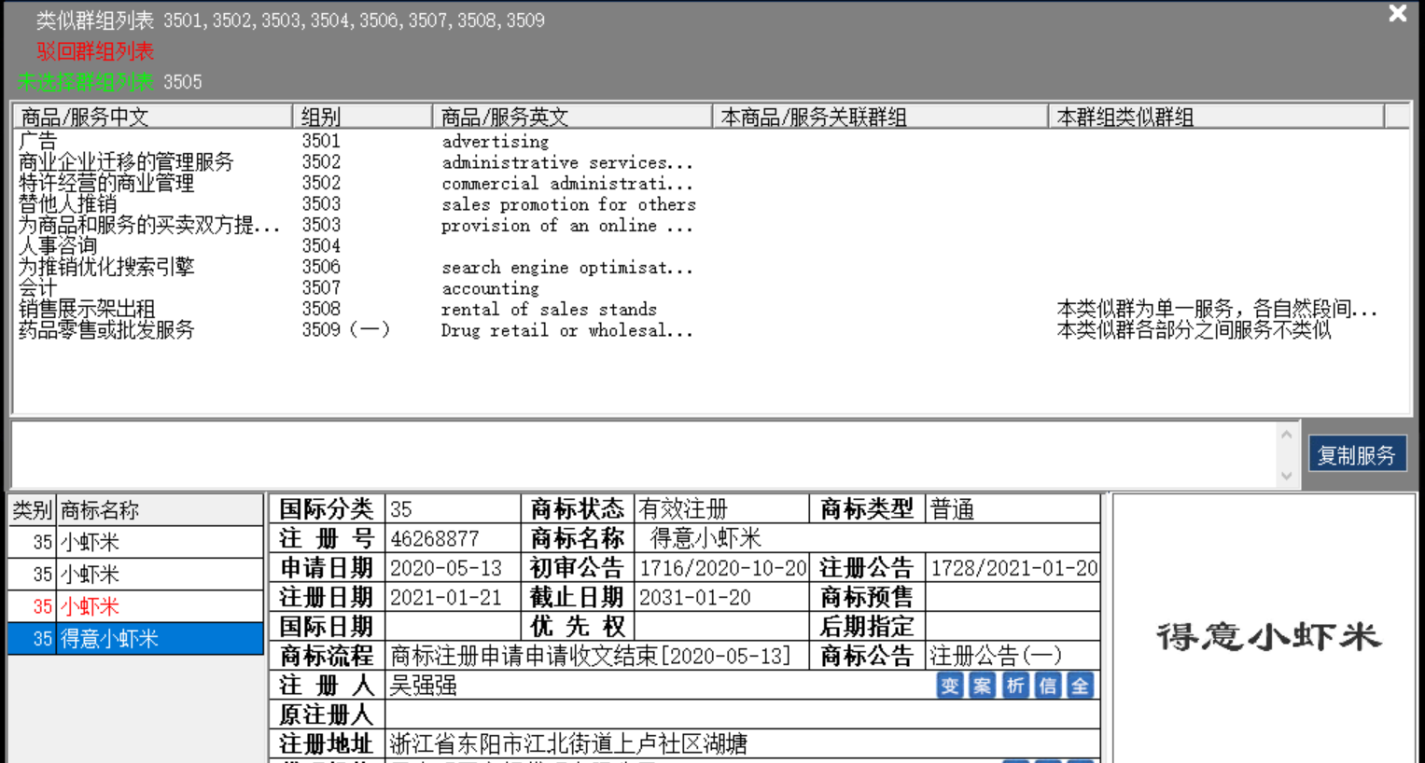Sort by the 商品/服务中文 column header

pyautogui.click(x=152, y=117)
